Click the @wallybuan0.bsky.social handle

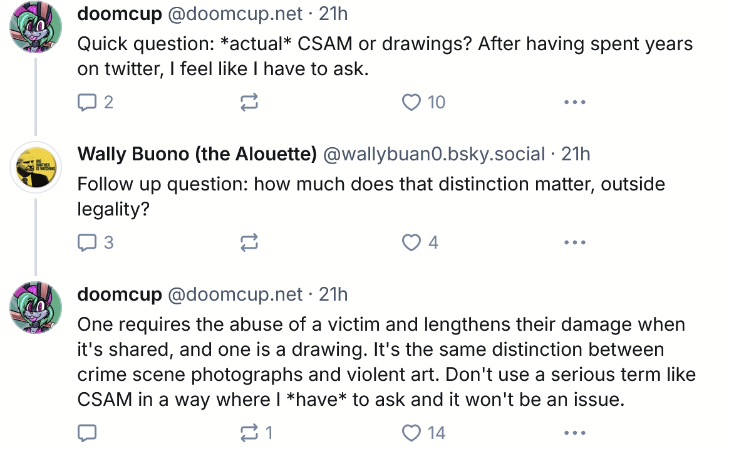(x=433, y=153)
